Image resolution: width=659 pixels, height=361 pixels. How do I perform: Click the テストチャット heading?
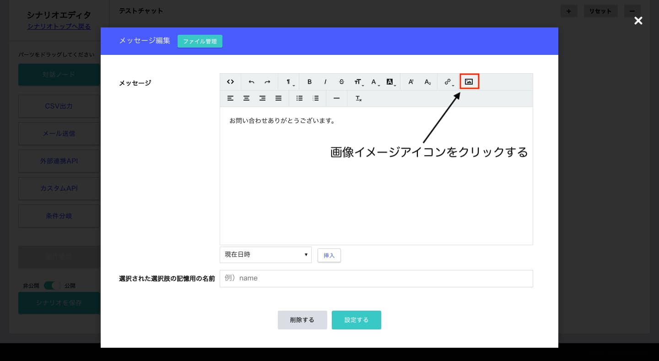[141, 11]
